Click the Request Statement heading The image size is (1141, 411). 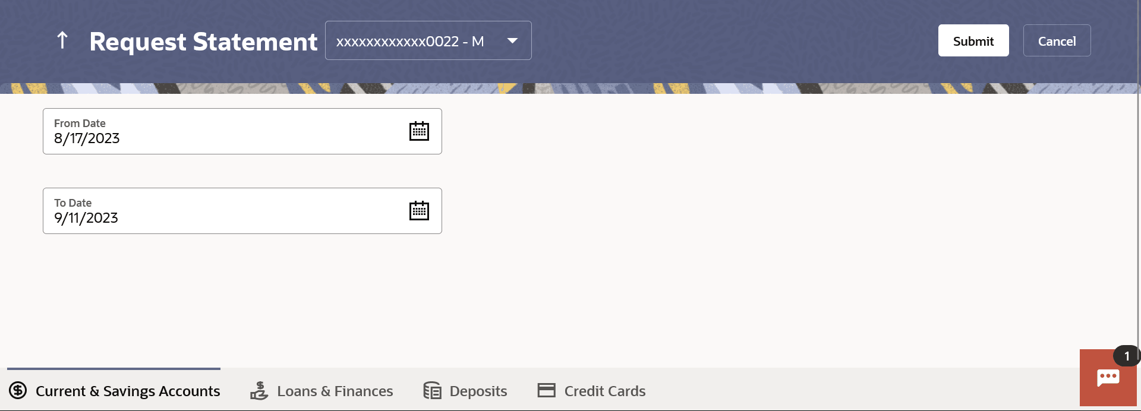[203, 42]
